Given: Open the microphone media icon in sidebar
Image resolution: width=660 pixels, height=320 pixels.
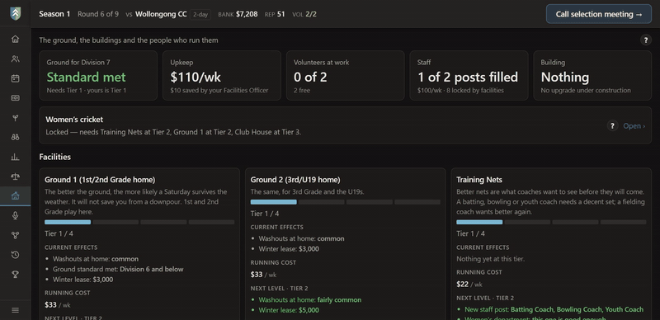Looking at the screenshot, I should point(15,215).
